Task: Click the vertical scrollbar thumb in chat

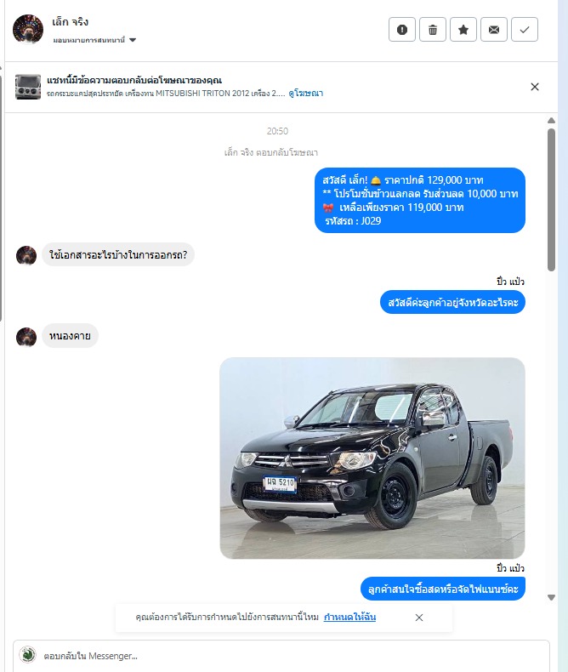Action: coord(551,200)
